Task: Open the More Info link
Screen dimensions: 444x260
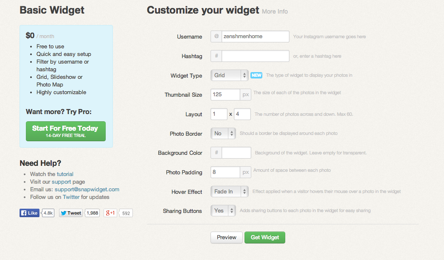Action: [275, 11]
